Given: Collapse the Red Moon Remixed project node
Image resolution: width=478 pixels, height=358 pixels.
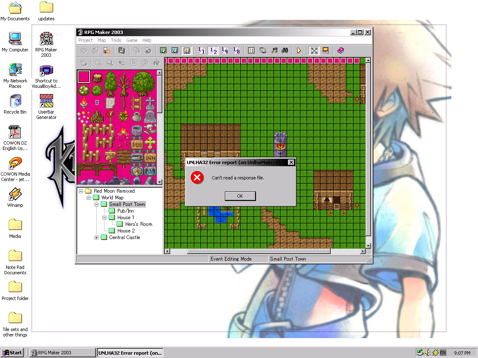Looking at the screenshot, I should point(80,191).
